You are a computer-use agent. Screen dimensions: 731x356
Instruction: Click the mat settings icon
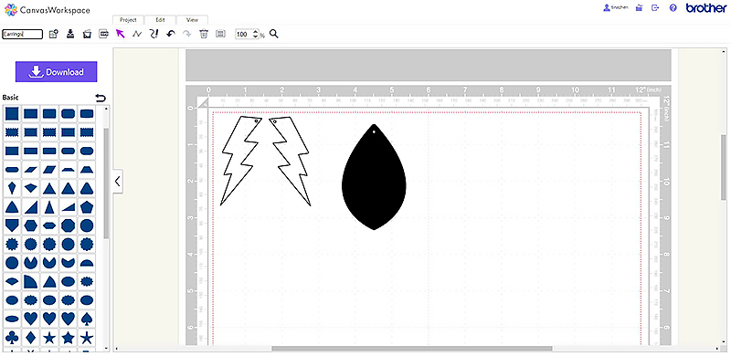(x=103, y=34)
